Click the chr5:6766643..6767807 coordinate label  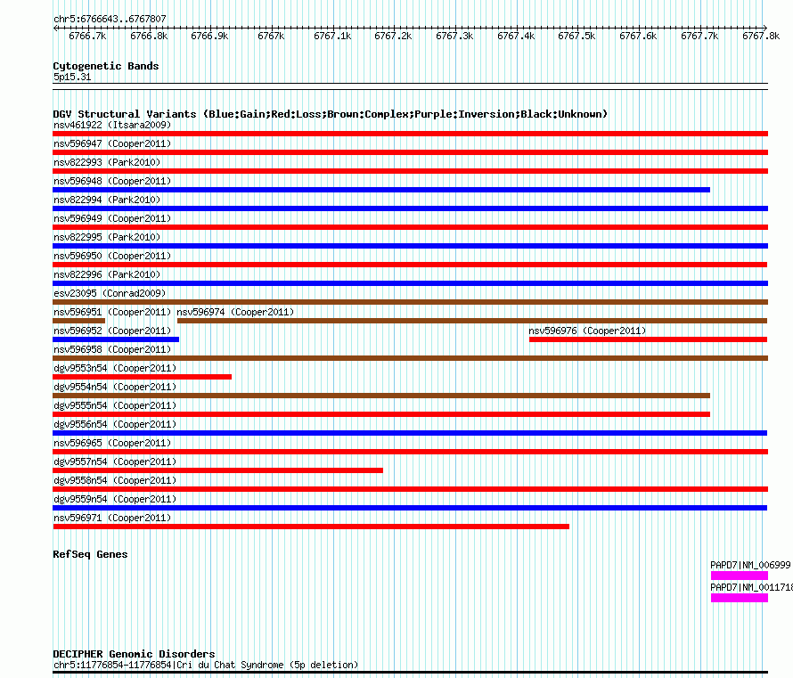pos(110,19)
